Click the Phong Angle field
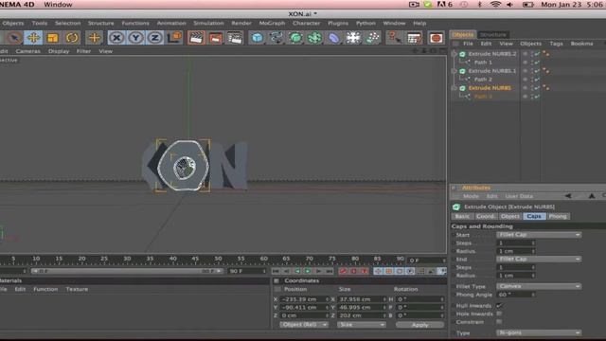Image resolution: width=606 pixels, height=341 pixels. pos(515,295)
